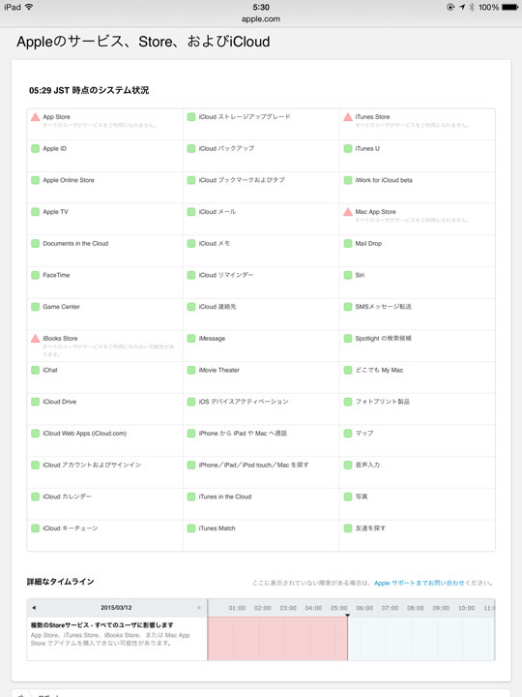
Task: Click the green status icon beside Apple Online Store
Action: pyautogui.click(x=36, y=180)
